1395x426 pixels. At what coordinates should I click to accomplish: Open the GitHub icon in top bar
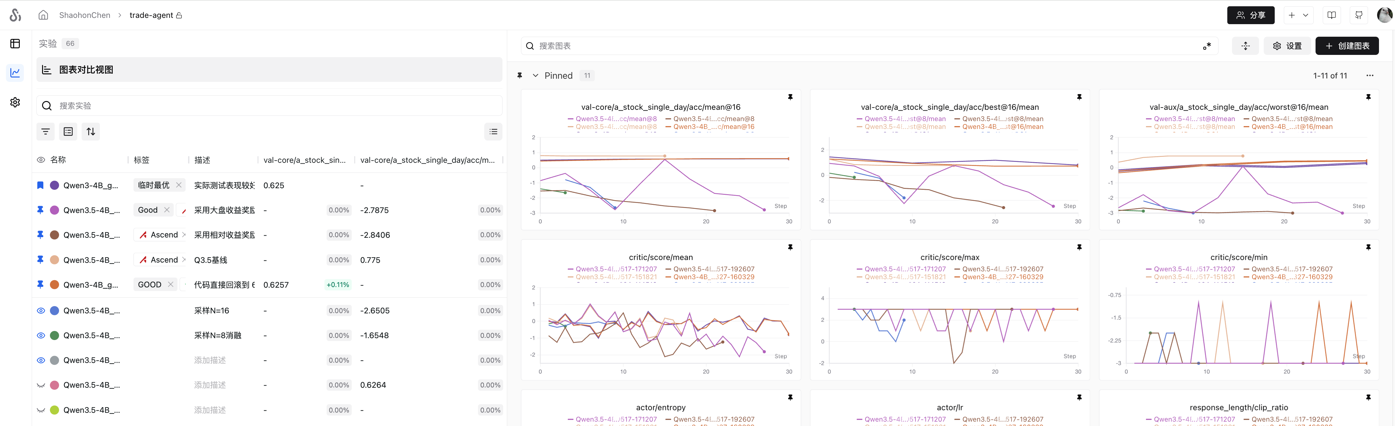pos(1359,15)
